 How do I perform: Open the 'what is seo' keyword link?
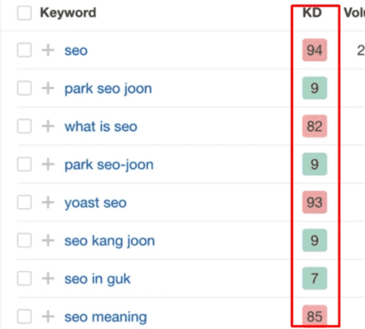[x=101, y=127]
